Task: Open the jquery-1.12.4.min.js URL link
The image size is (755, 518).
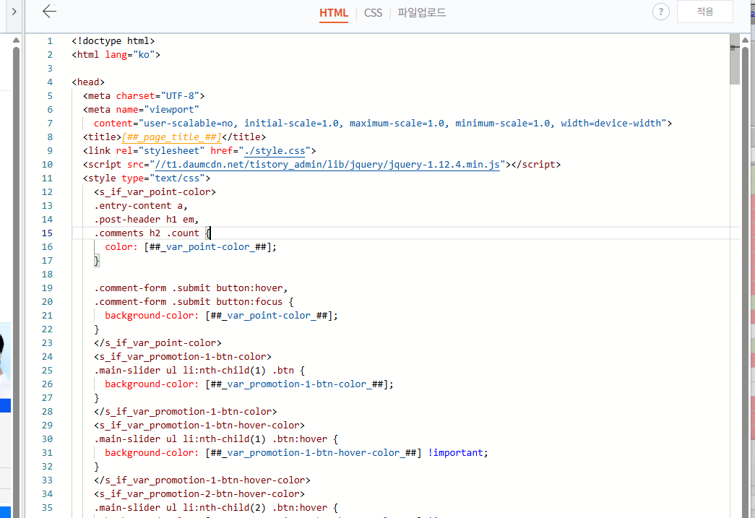Action: [327, 165]
